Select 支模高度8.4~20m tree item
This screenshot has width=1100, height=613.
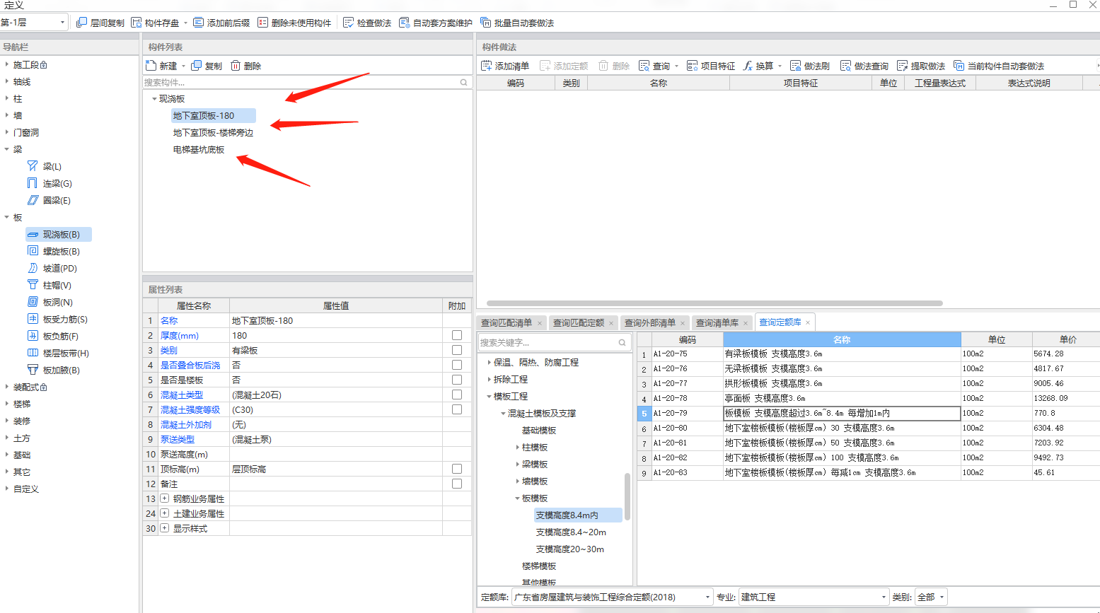pos(571,532)
